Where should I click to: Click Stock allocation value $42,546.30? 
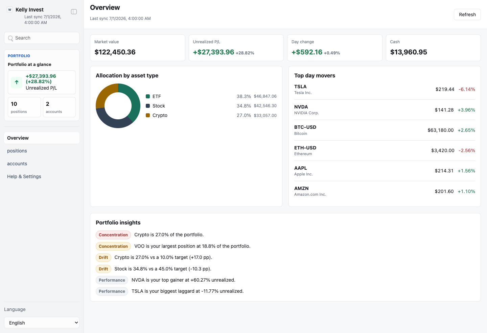[265, 106]
